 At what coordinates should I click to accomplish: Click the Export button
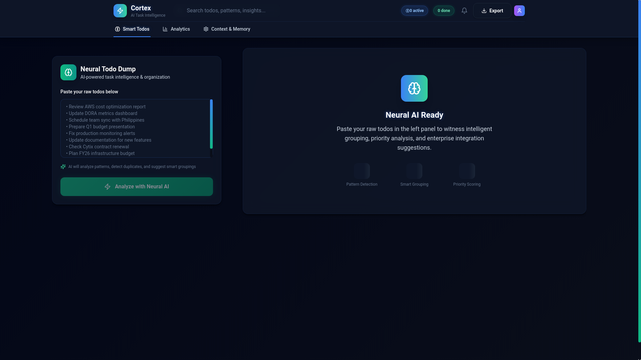pos(492,11)
